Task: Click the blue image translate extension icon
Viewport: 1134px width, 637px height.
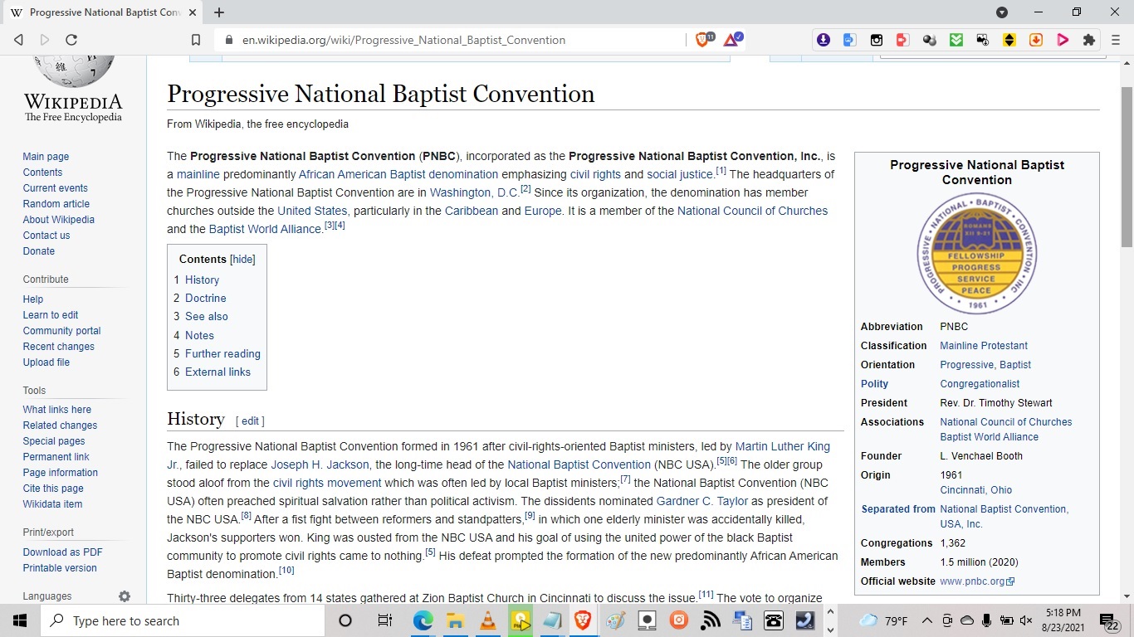Action: [x=849, y=40]
